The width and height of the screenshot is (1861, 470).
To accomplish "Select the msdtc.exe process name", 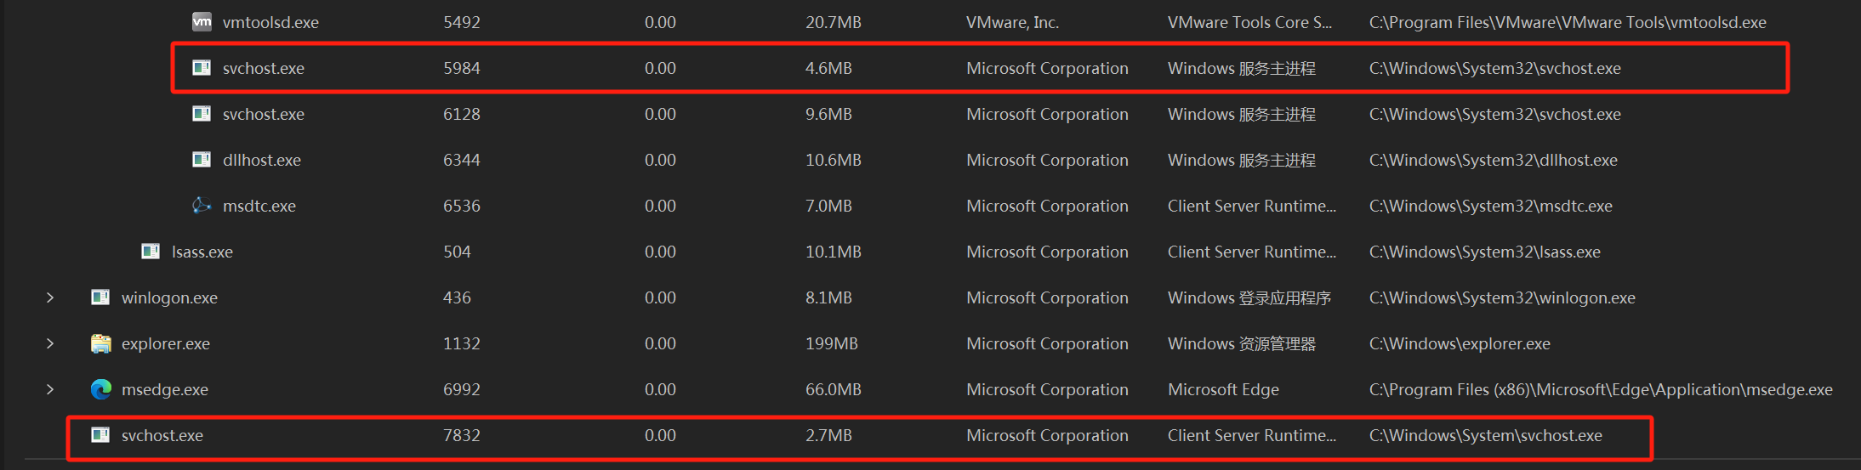I will (259, 206).
